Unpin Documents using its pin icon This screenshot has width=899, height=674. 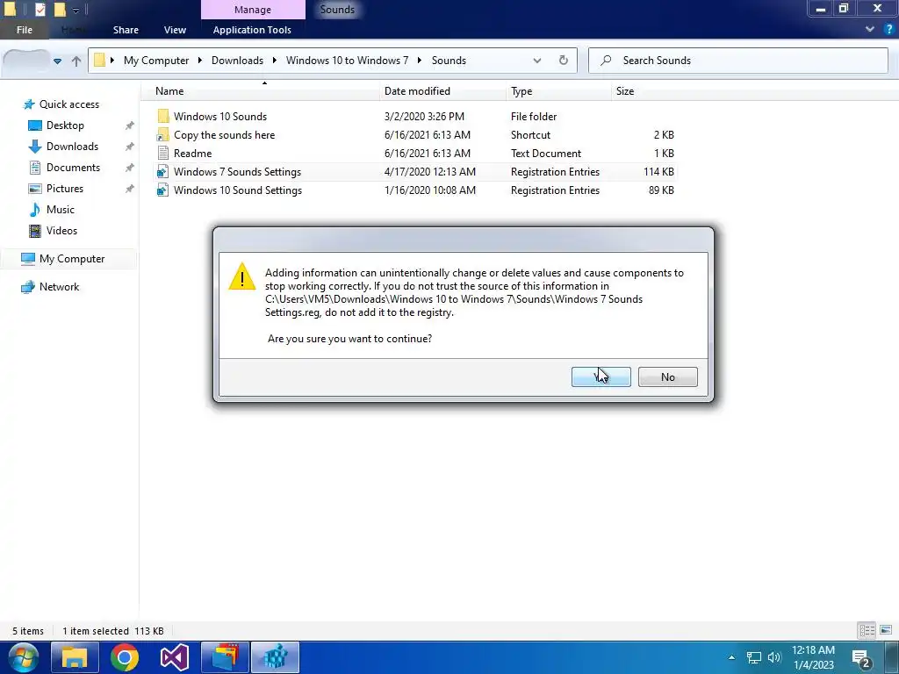(x=130, y=168)
